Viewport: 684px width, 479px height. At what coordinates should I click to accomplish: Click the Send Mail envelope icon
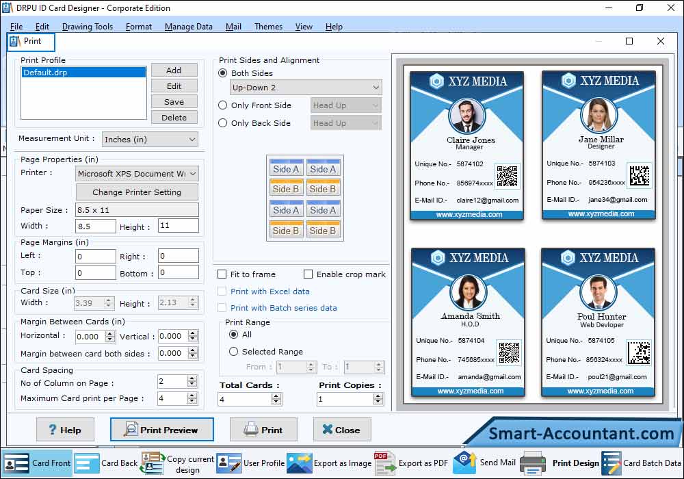coord(464,463)
